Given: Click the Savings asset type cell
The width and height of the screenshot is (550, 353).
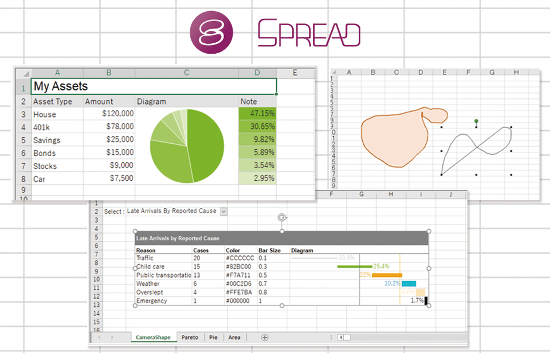Looking at the screenshot, I should pos(57,140).
